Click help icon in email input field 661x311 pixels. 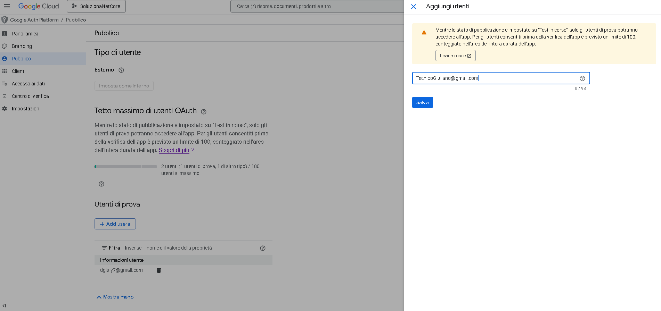(x=582, y=78)
